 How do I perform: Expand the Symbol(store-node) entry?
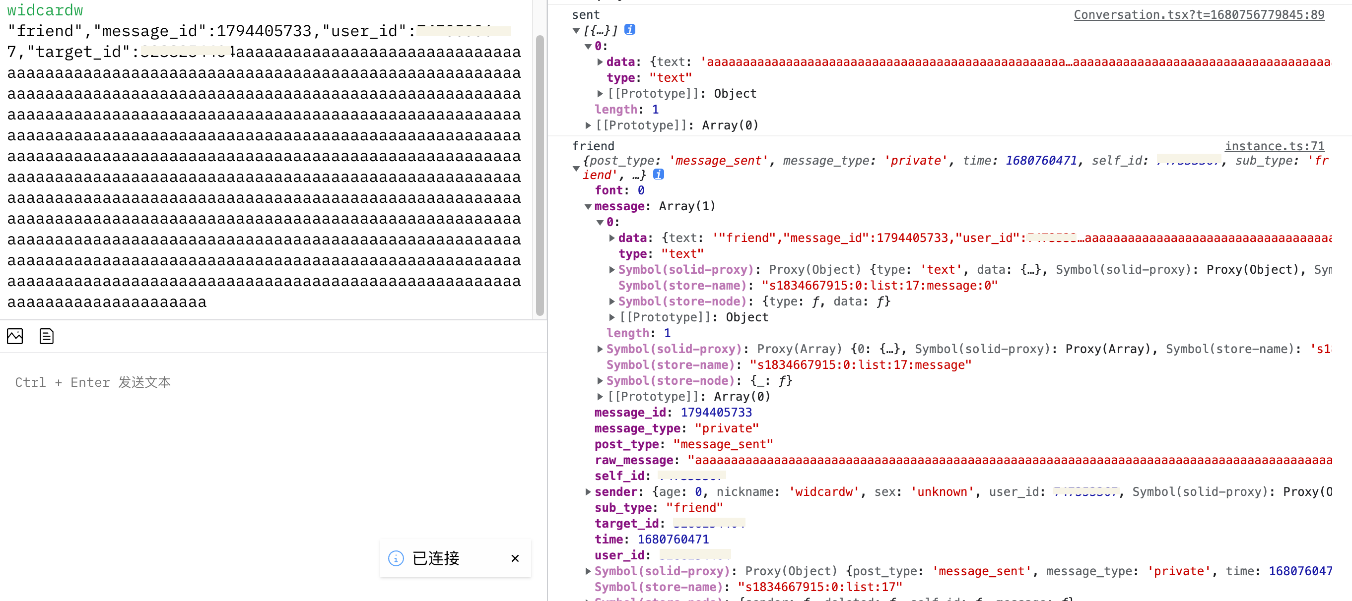(600, 381)
